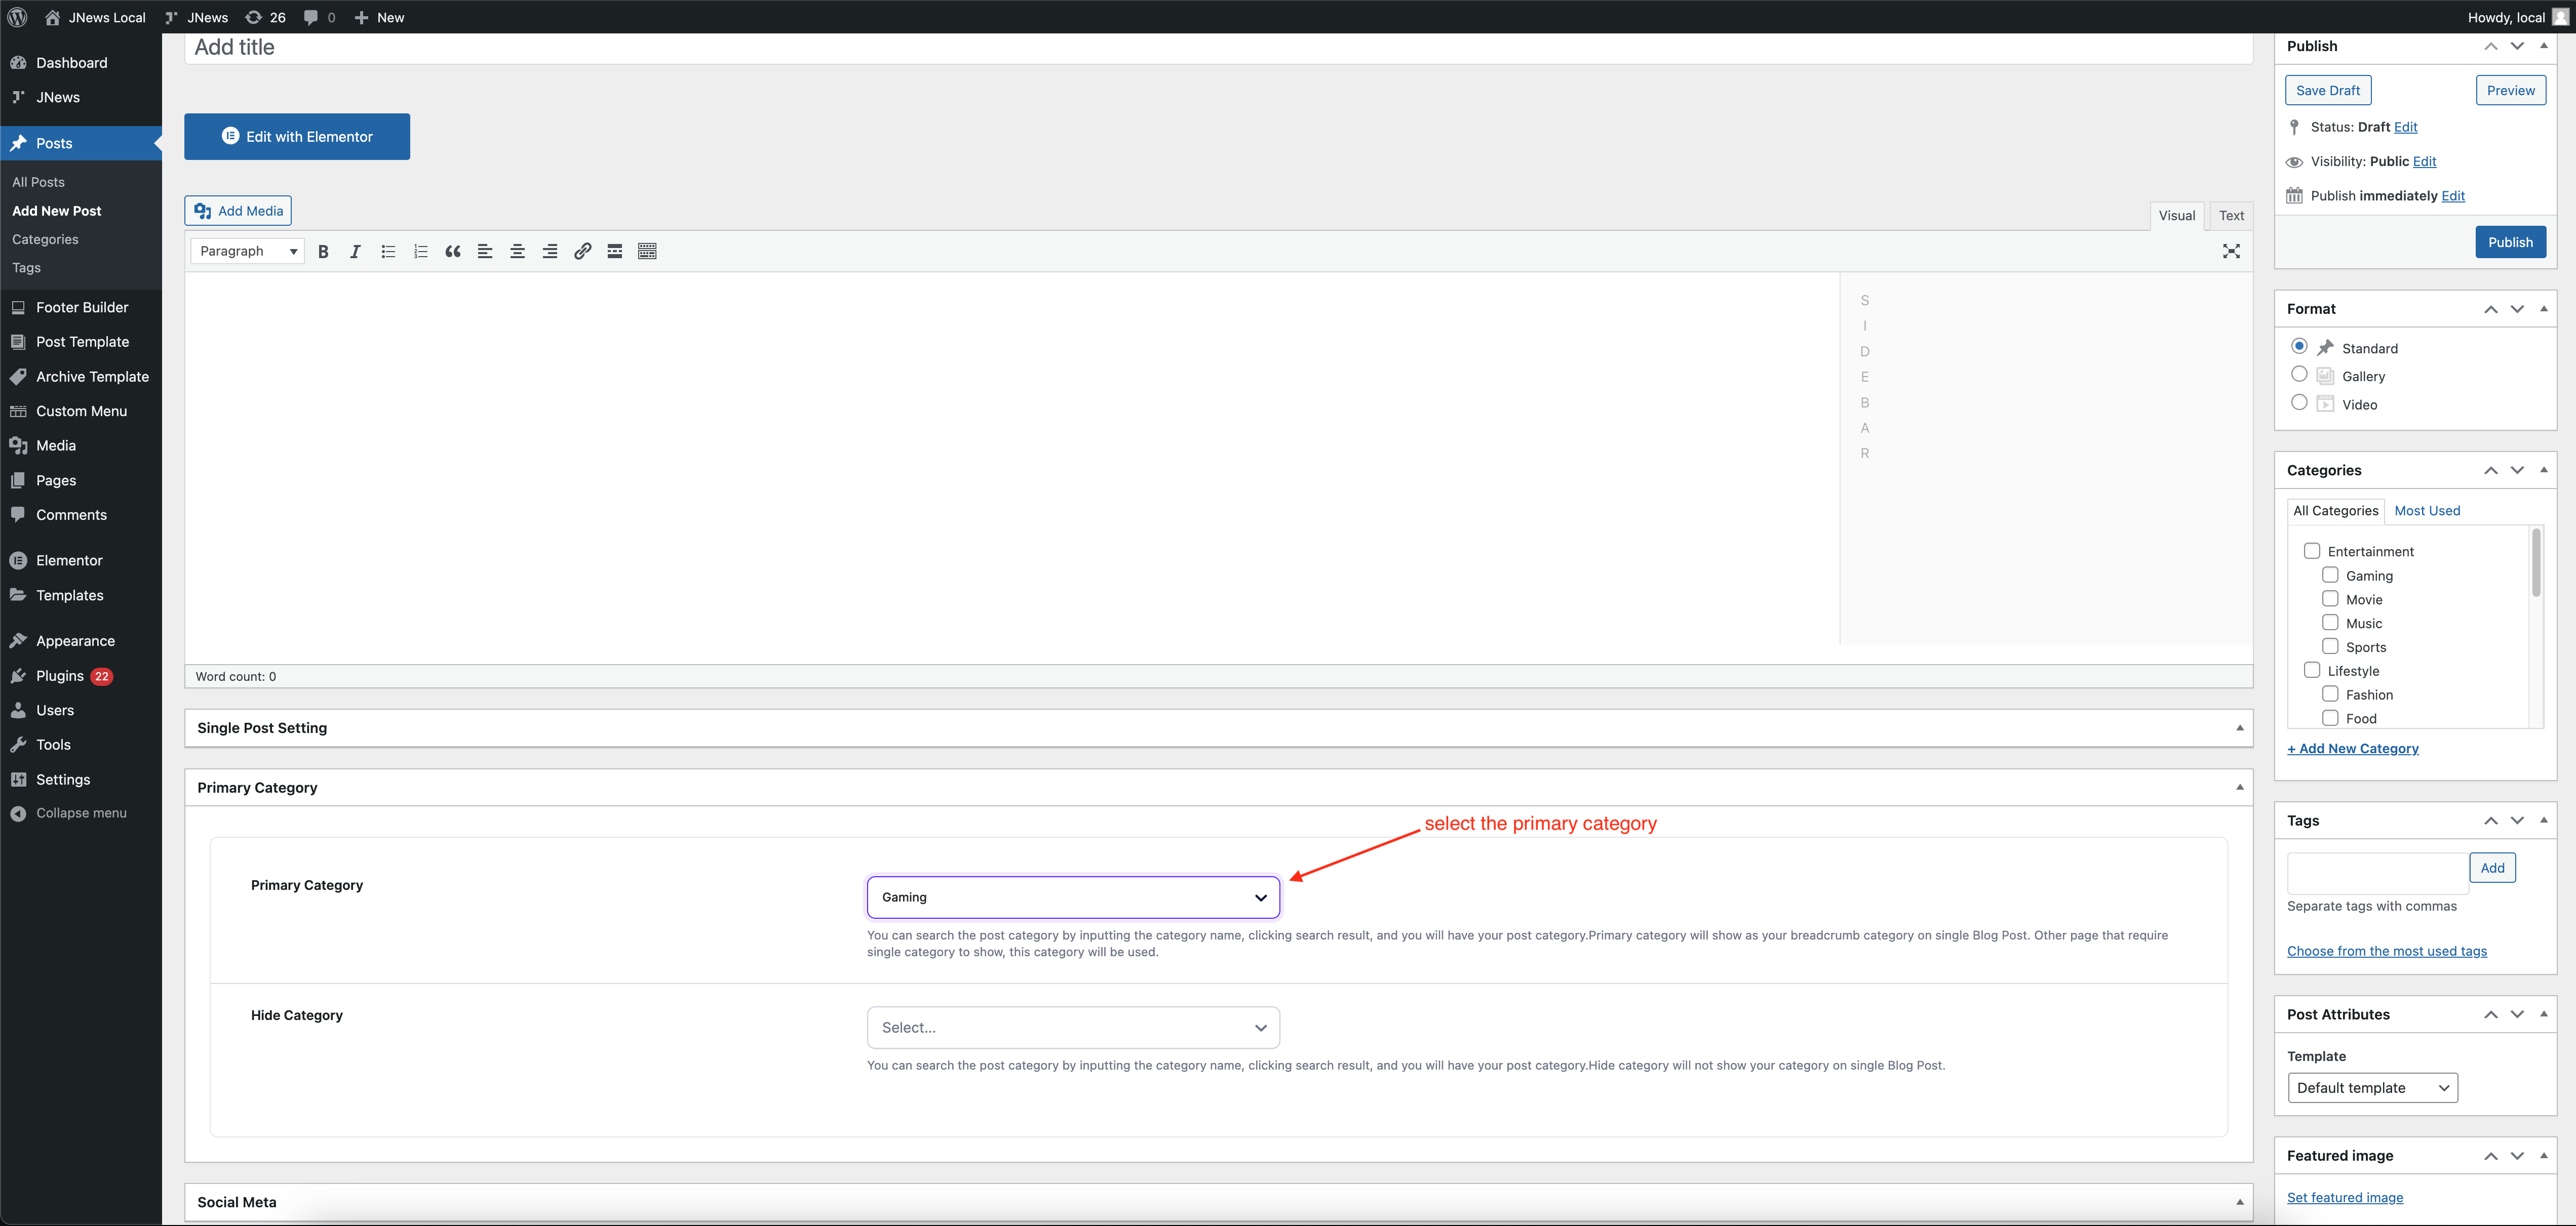The image size is (2576, 1226).
Task: Select the Gallery format radio button
Action: (x=2299, y=375)
